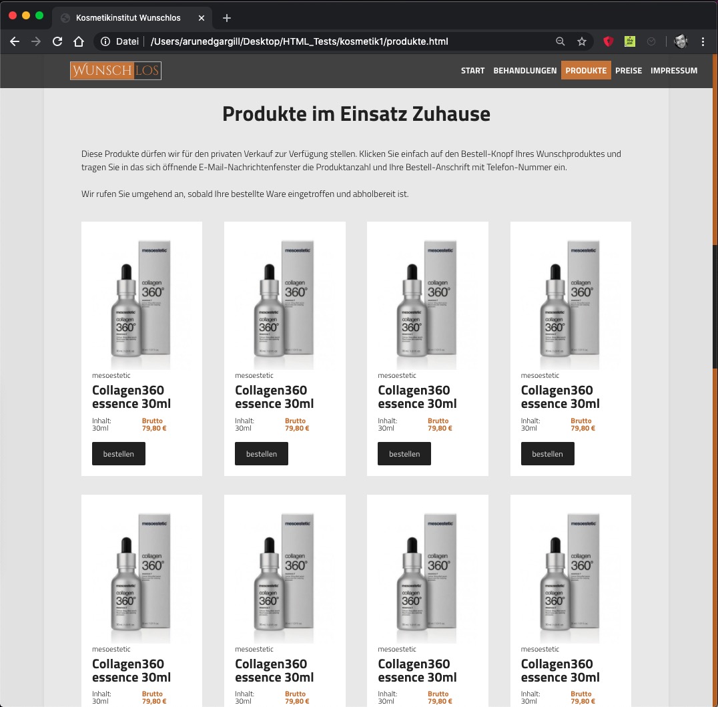Image resolution: width=718 pixels, height=707 pixels.
Task: Click heading Produkte im Einsatz Zuhause
Action: point(356,114)
